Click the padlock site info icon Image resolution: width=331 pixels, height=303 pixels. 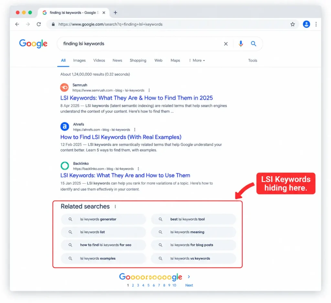pos(53,24)
